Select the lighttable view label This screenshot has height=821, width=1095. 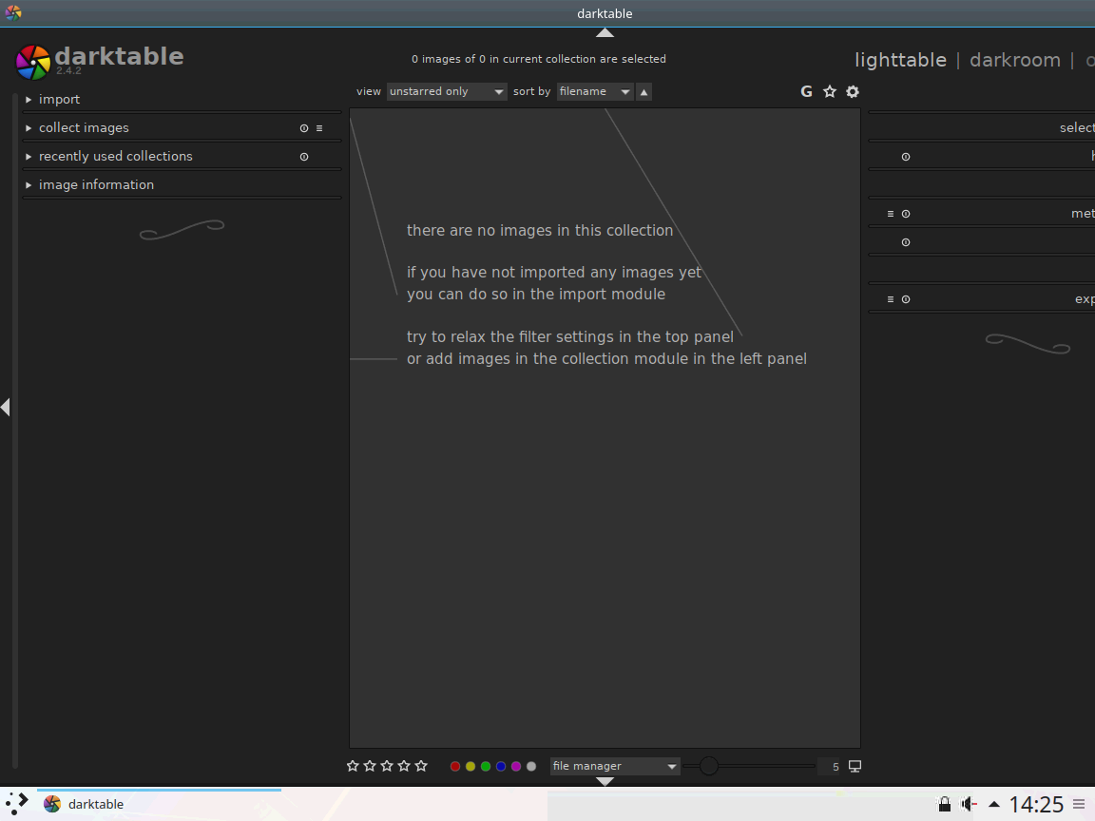pyautogui.click(x=900, y=60)
